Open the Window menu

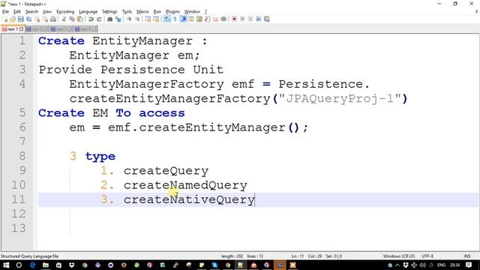[192, 12]
